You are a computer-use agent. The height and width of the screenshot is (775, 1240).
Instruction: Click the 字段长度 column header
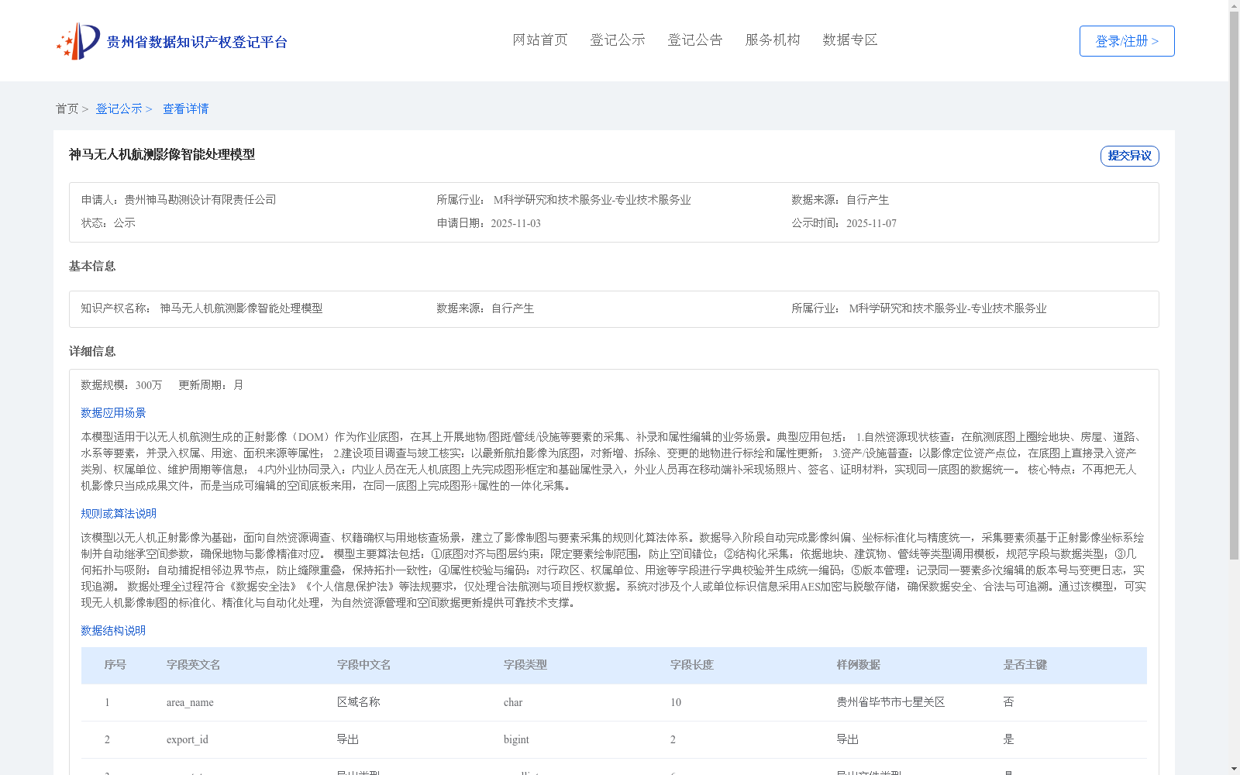[x=692, y=665]
